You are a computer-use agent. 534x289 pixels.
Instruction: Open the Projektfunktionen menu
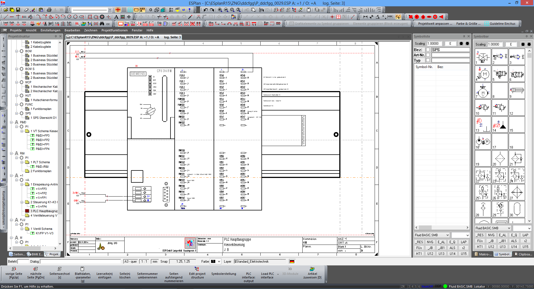pyautogui.click(x=114, y=30)
